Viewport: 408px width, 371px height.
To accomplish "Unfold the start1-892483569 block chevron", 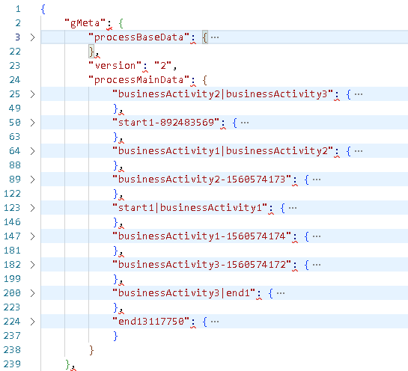I will click(32, 123).
